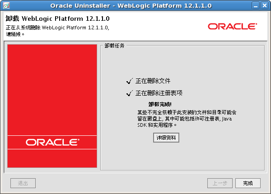This screenshot has width=271, height=194.
Task: Click the checkmark beside 正在删除注册表项
Action: 130,93
